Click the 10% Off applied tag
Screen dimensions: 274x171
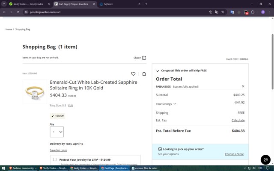(x=58, y=116)
